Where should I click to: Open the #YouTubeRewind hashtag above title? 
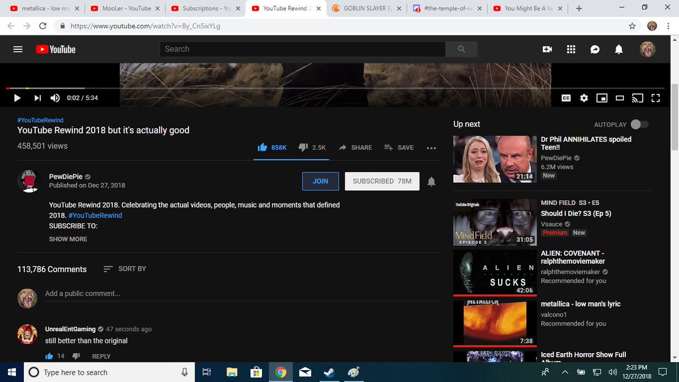[x=40, y=121]
